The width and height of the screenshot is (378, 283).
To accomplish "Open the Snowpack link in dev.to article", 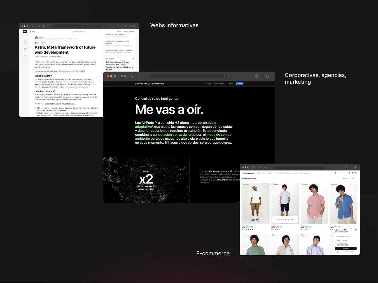I will tap(48, 65).
